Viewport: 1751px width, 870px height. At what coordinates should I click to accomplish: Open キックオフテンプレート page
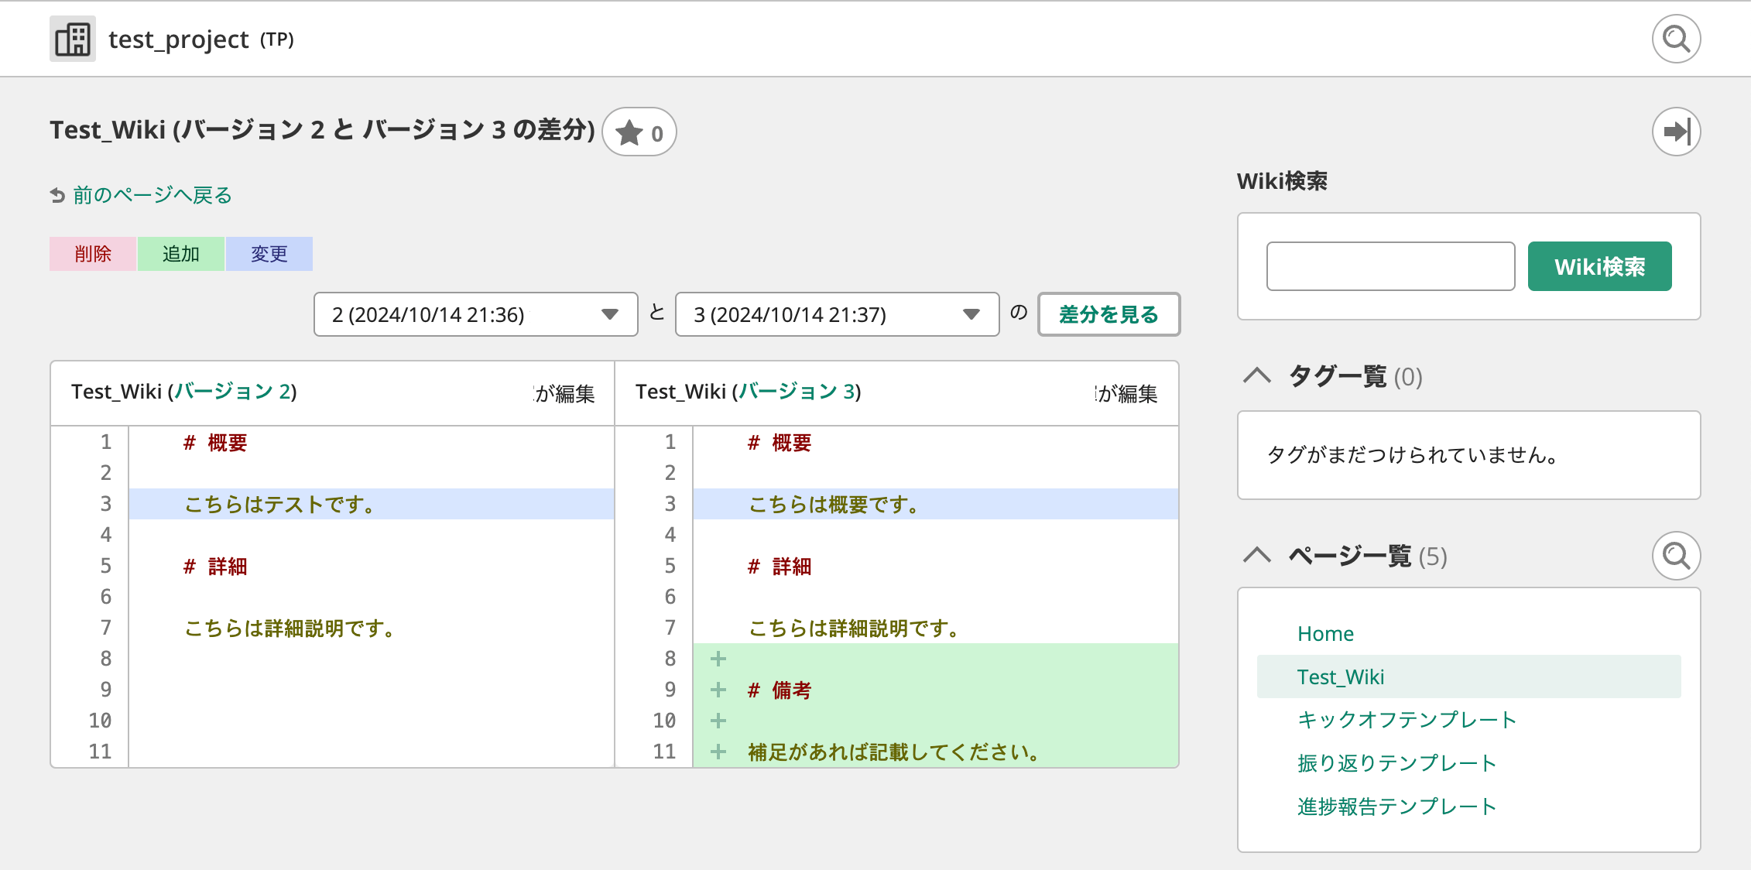pos(1407,720)
